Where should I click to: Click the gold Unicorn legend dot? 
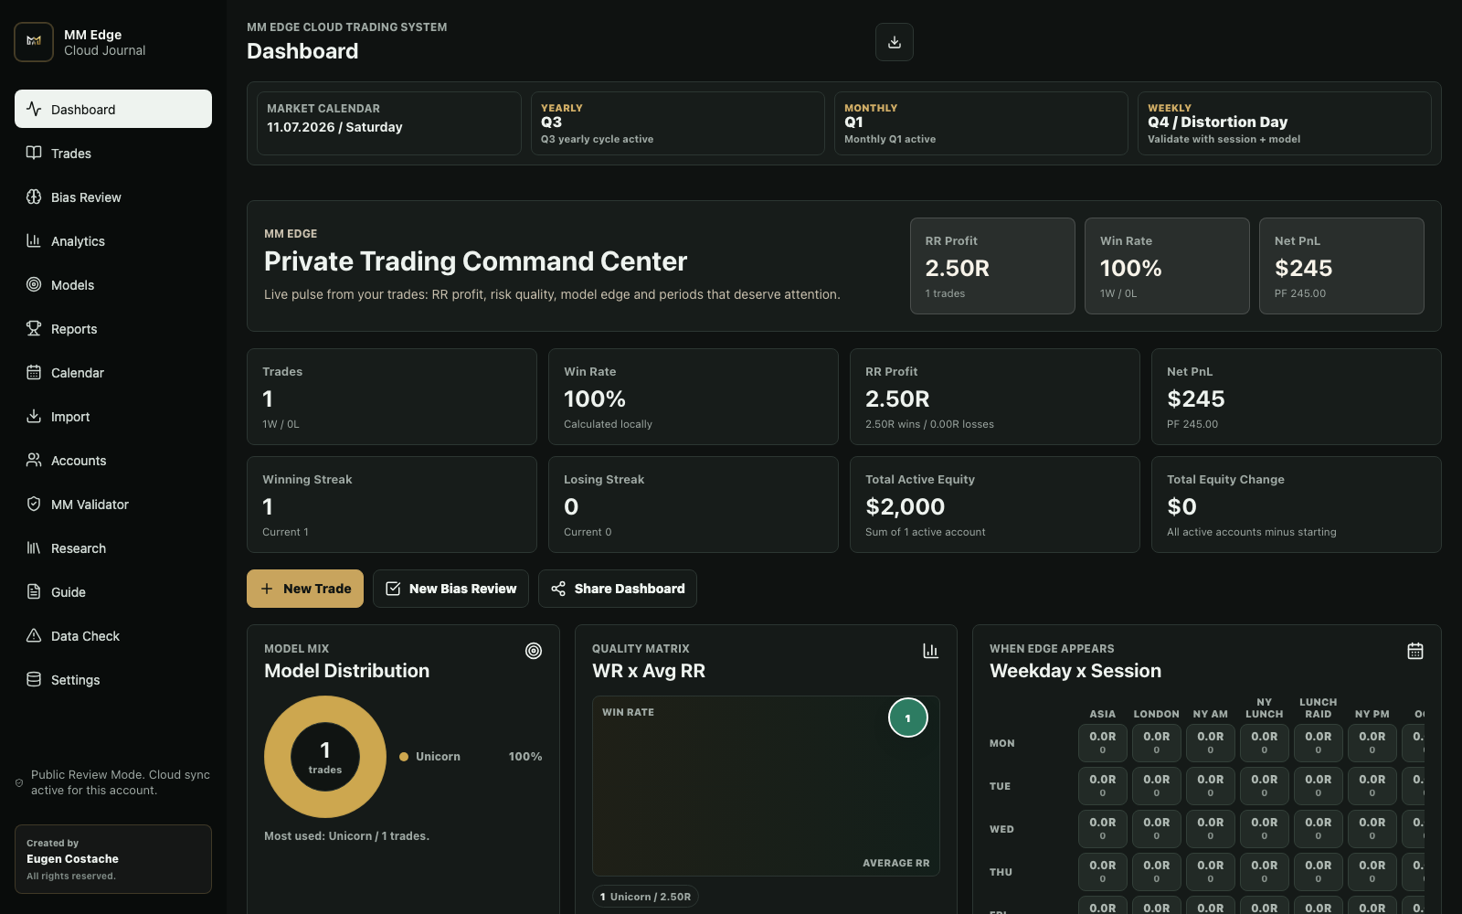click(404, 757)
